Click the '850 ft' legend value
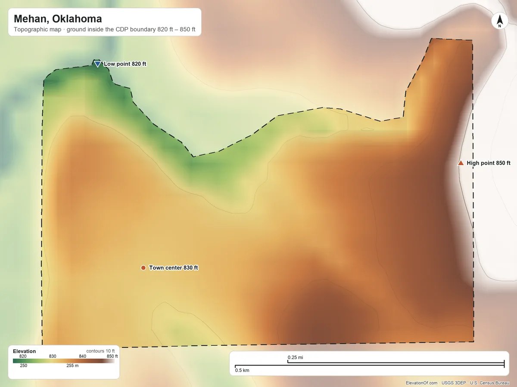Image resolution: width=517 pixels, height=387 pixels. [x=112, y=356]
